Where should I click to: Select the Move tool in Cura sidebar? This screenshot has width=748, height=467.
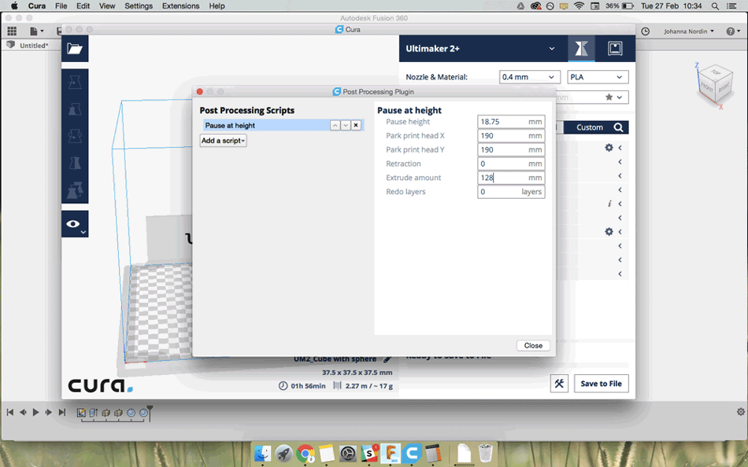click(x=75, y=83)
